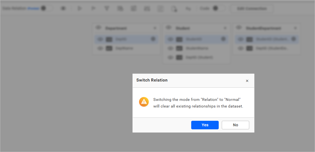Open the Edit Connection button
Screen dimensions: 315x152
(252, 9)
